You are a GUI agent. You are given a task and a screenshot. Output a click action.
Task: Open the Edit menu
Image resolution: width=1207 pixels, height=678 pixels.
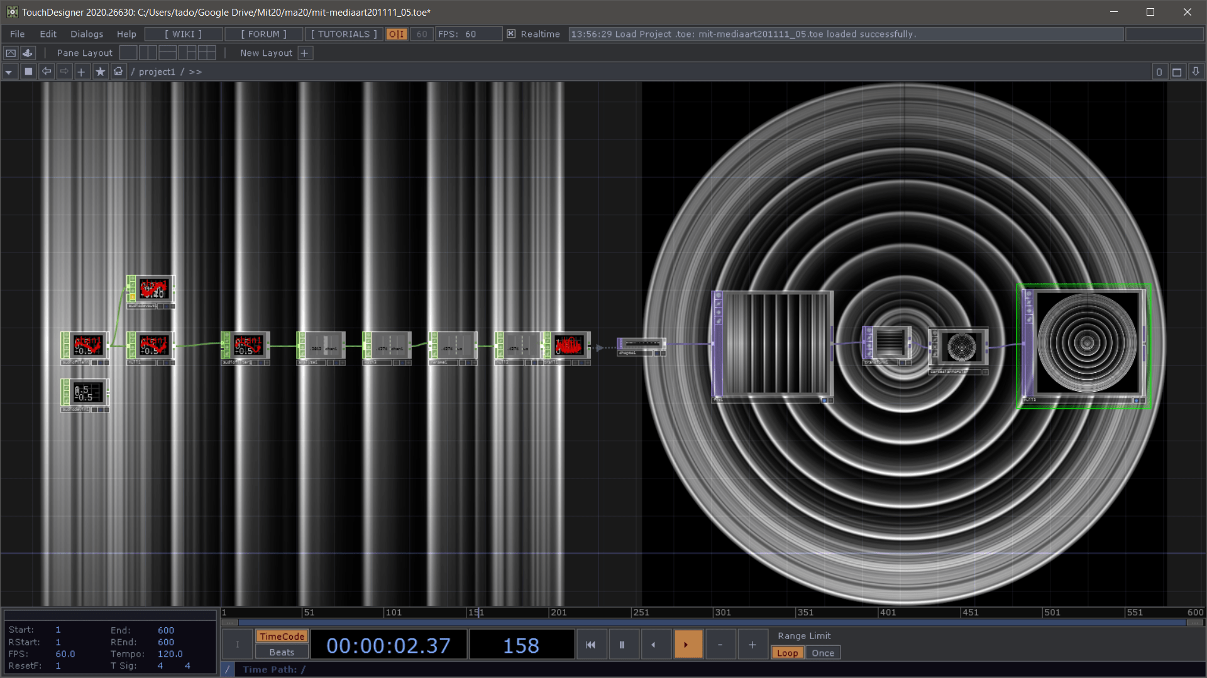[47, 34]
